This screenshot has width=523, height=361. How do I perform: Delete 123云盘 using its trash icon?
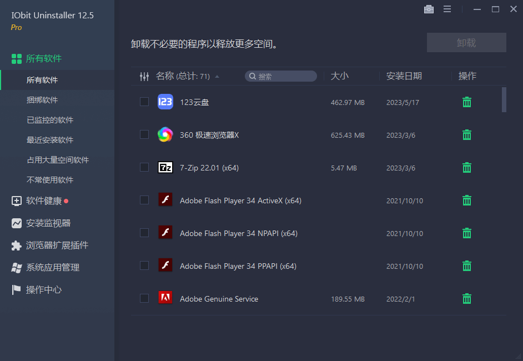pyautogui.click(x=466, y=102)
